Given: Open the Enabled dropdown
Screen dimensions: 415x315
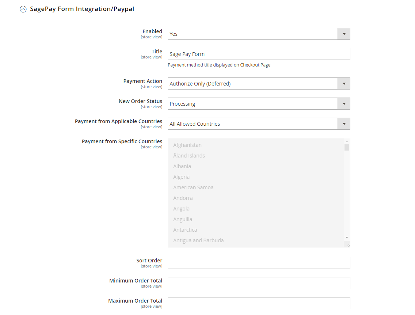Looking at the screenshot, I should [x=259, y=34].
